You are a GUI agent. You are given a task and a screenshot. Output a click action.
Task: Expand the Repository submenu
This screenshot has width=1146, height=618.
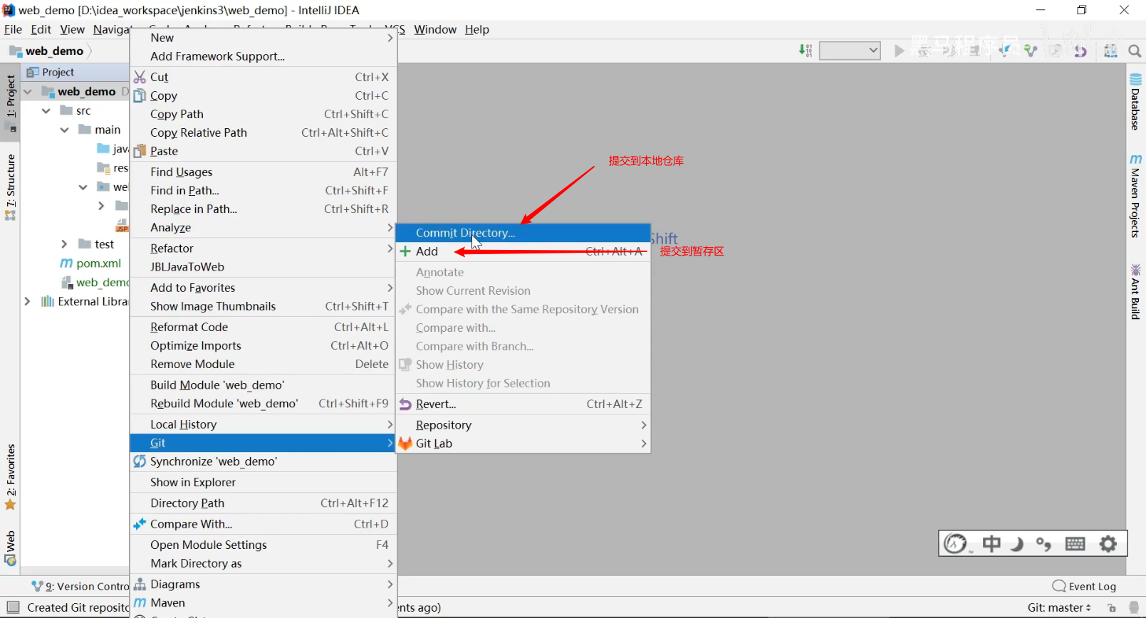(523, 425)
